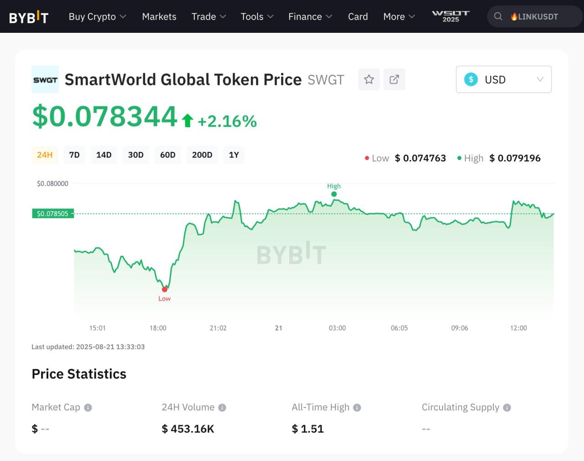Click the 18:00 time axis label
The width and height of the screenshot is (584, 461).
[x=158, y=328]
